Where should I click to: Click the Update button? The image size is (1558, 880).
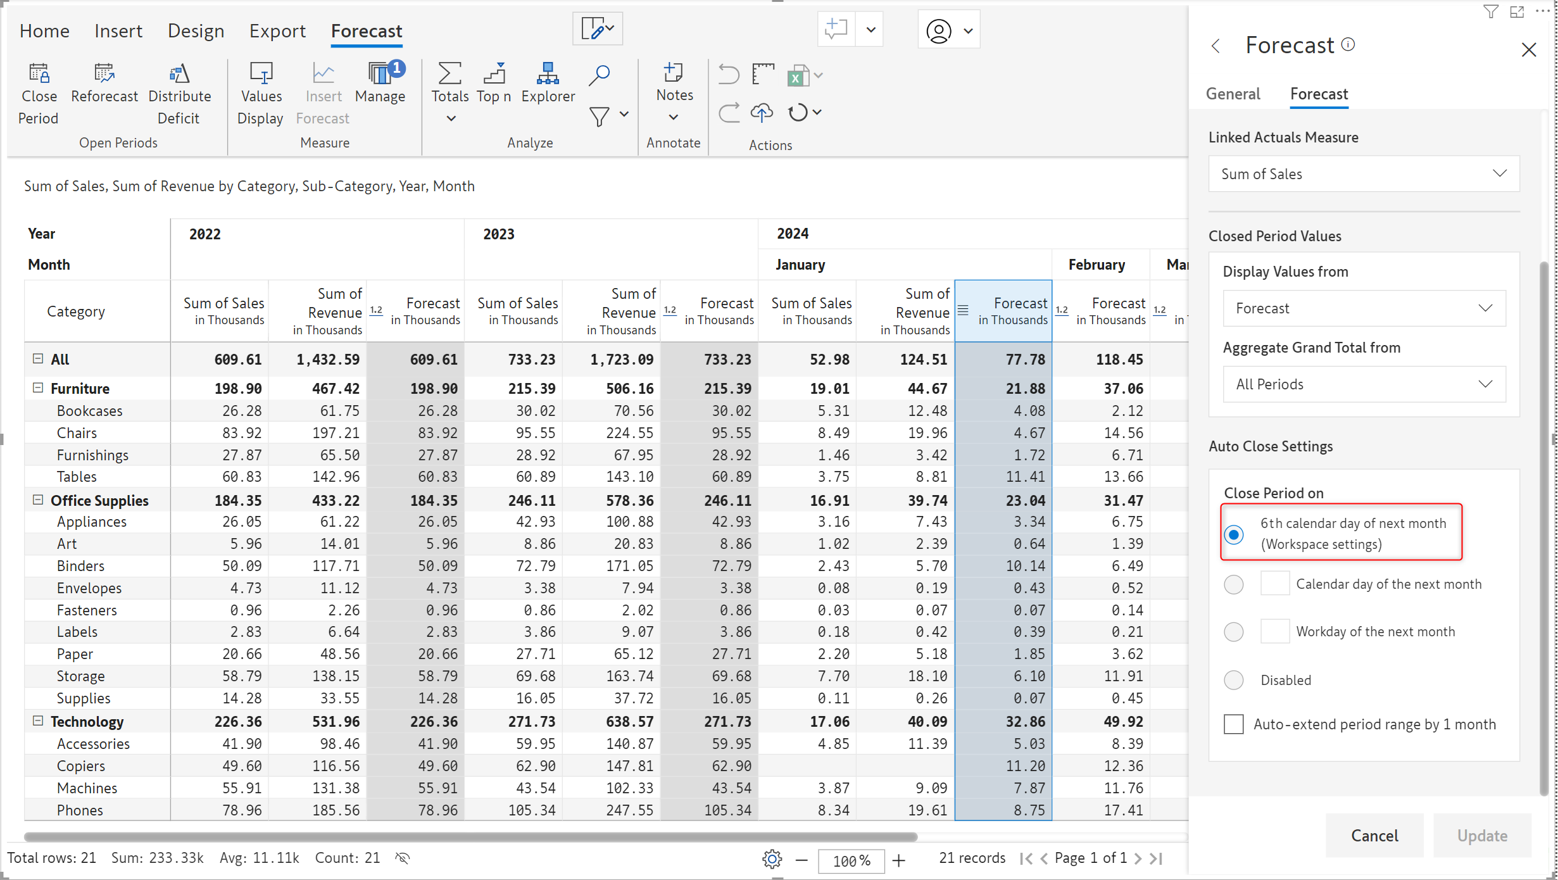[x=1482, y=836]
